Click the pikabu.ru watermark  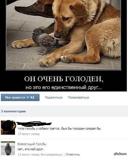120,154
